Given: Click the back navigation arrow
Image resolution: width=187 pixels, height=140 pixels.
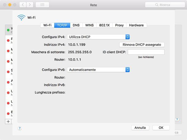Looking at the screenshot, I should 23,5.
